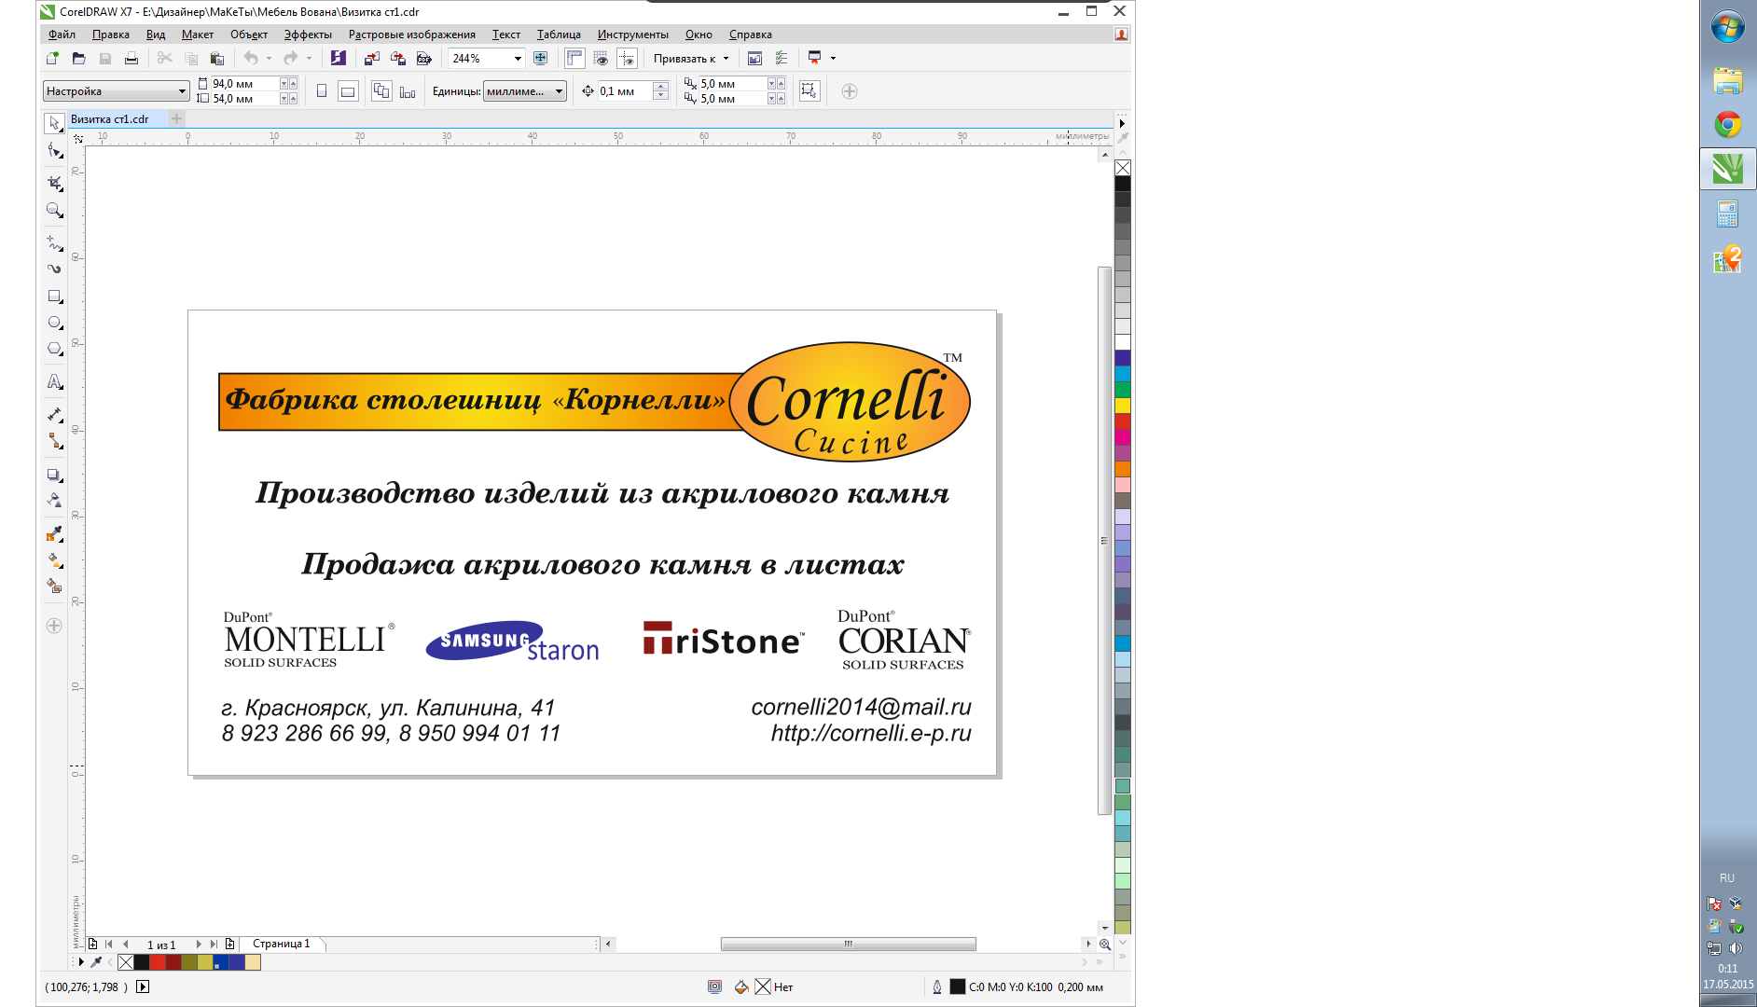1757x1007 pixels.
Task: Open the Растровые изображения menu
Action: pos(412,34)
